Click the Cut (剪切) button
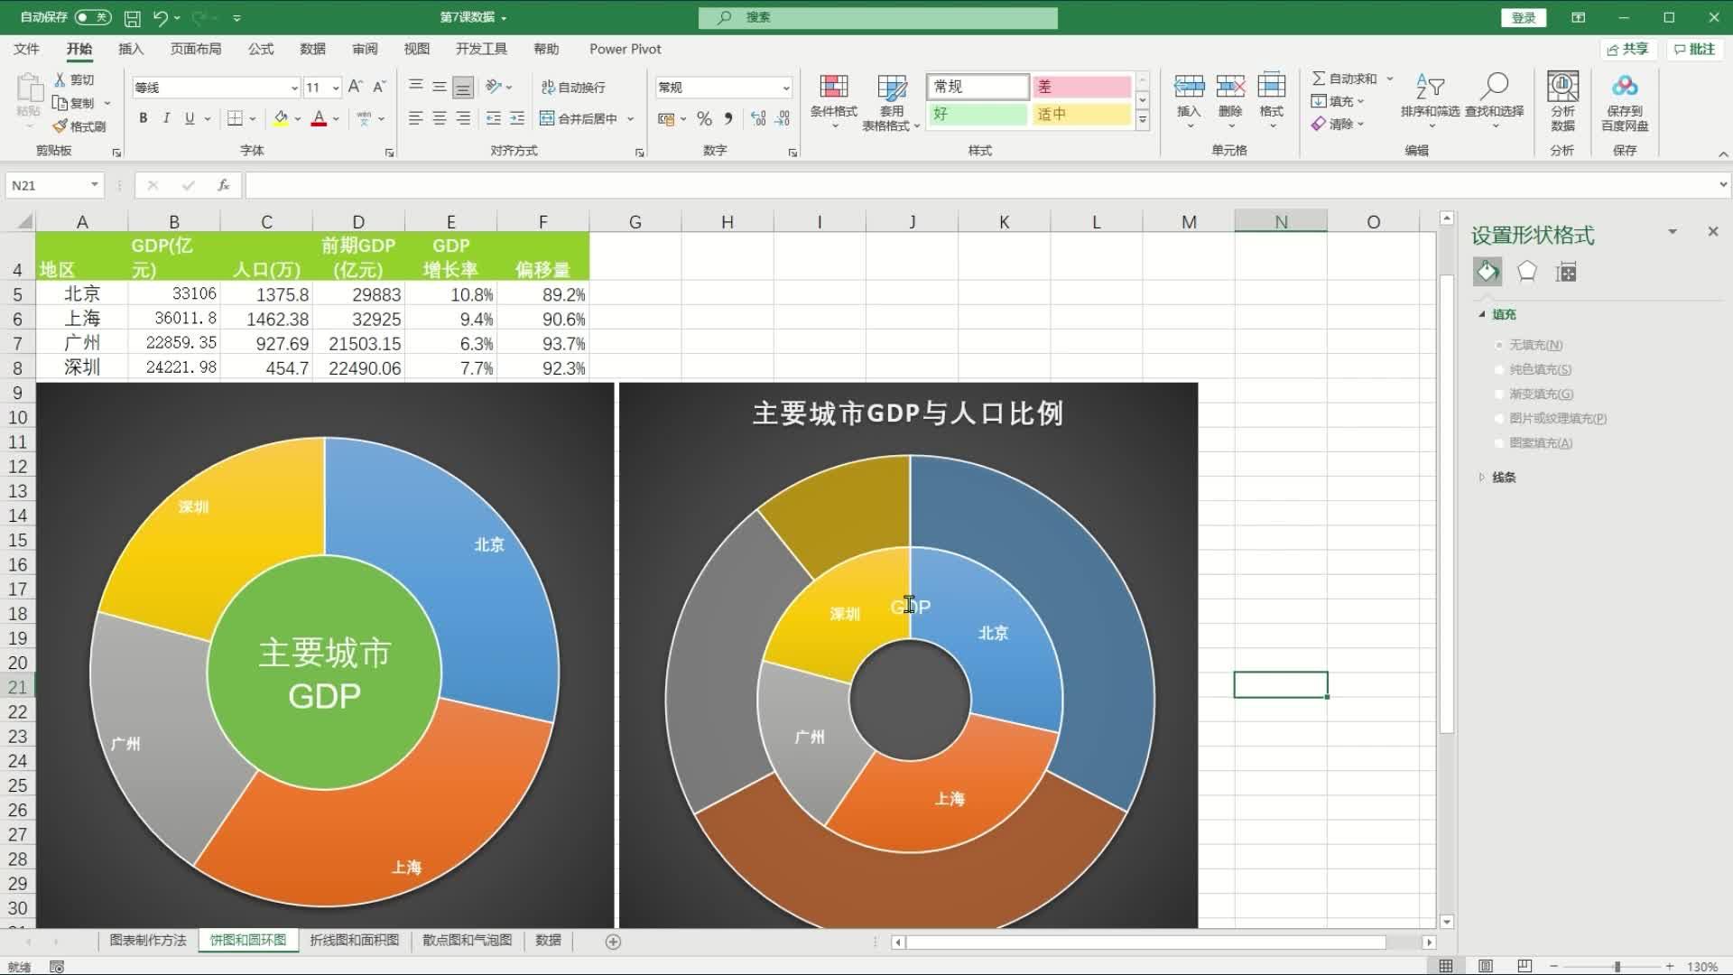Viewport: 1733px width, 975px height. pos(74,79)
